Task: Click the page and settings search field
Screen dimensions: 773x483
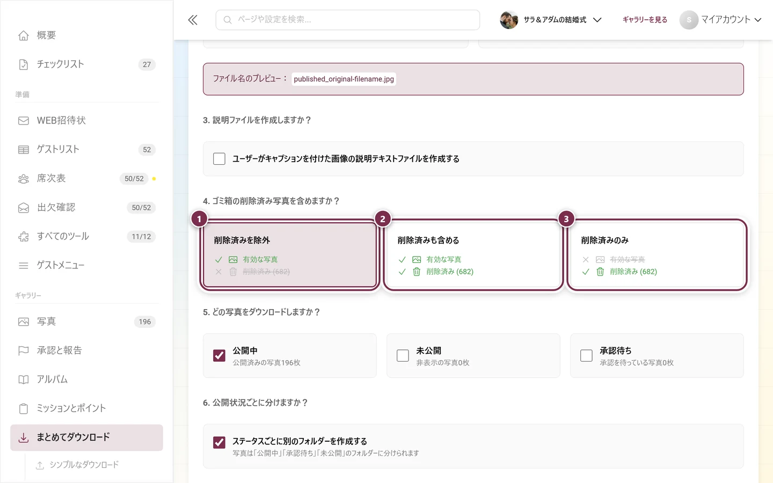Action: coord(348,20)
